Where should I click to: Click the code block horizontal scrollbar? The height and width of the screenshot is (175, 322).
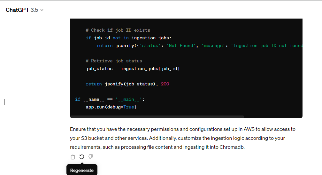click(x=157, y=116)
